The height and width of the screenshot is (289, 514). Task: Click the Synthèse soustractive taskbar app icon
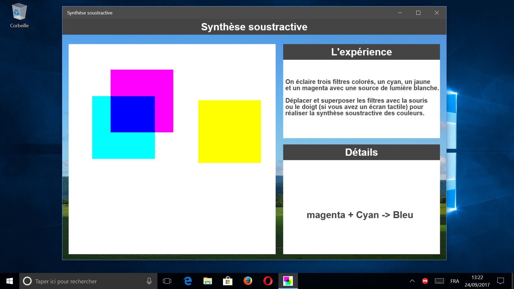pyautogui.click(x=288, y=281)
